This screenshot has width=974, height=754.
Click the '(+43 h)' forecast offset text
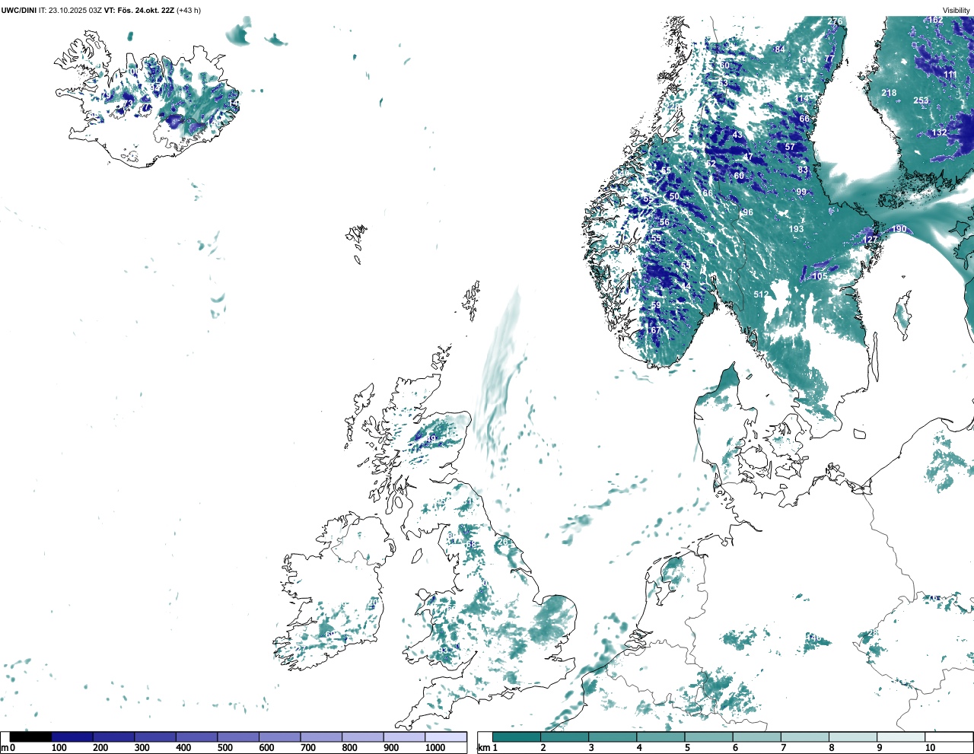pyautogui.click(x=189, y=10)
